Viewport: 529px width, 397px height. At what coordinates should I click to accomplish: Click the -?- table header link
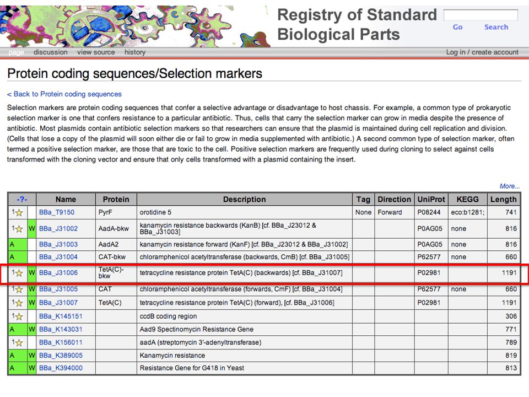click(x=22, y=200)
